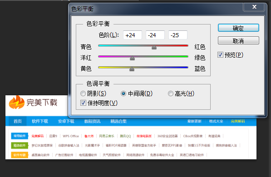Click the red 完美解码 text in the 常用软件 row

(x=38, y=136)
